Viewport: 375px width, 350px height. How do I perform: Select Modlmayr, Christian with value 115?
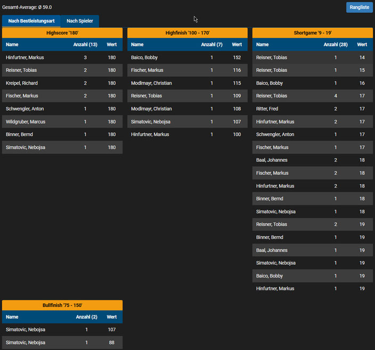[x=187, y=83]
